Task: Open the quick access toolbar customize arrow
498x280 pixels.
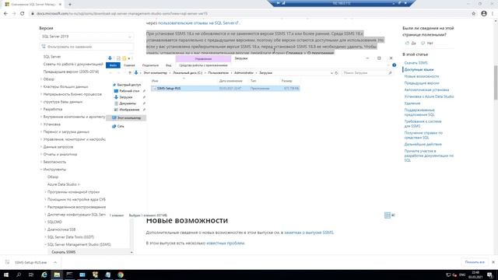Action: [129, 58]
